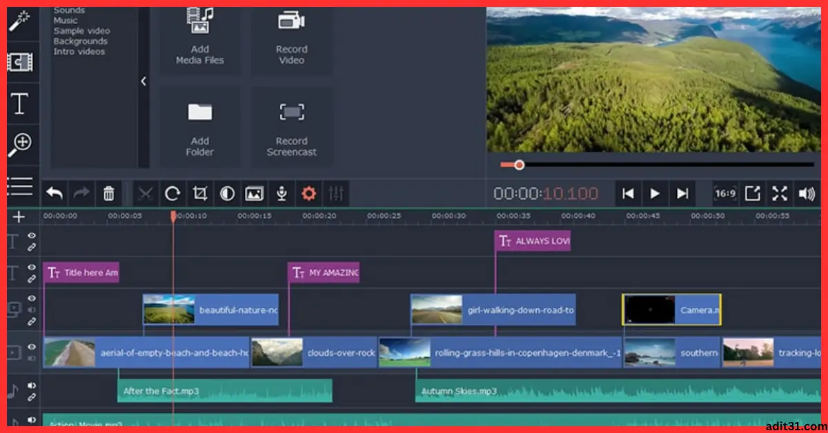Screen dimensions: 828x433
Task: Collapse the media panel with left chevron
Action: (144, 81)
